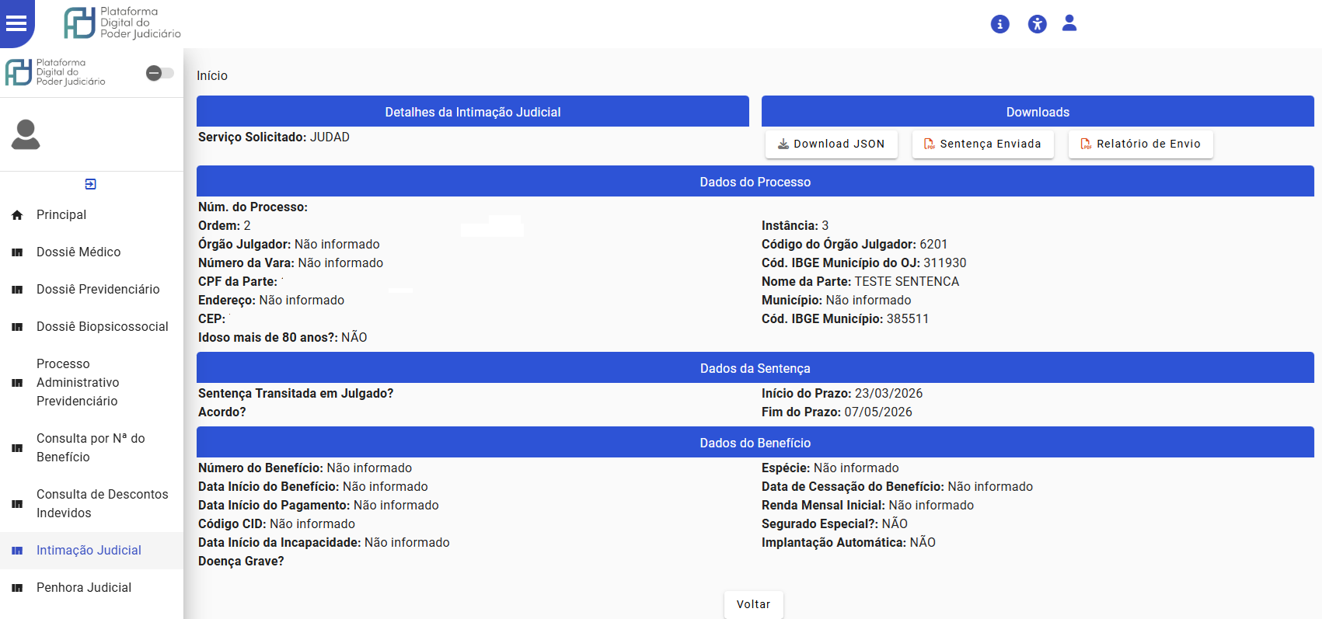
Task: Click the Dossiê Previdenciário icon
Action: [17, 290]
